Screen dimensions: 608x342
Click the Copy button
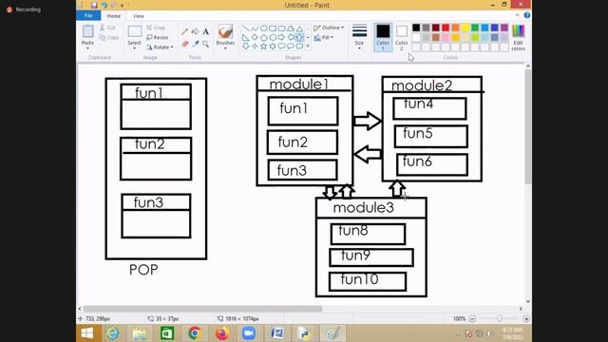(x=109, y=38)
